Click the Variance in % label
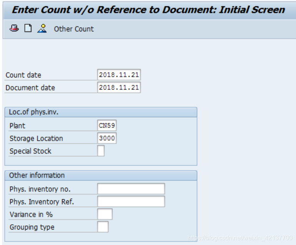Viewport: 296px width, 245px height. pos(31,214)
